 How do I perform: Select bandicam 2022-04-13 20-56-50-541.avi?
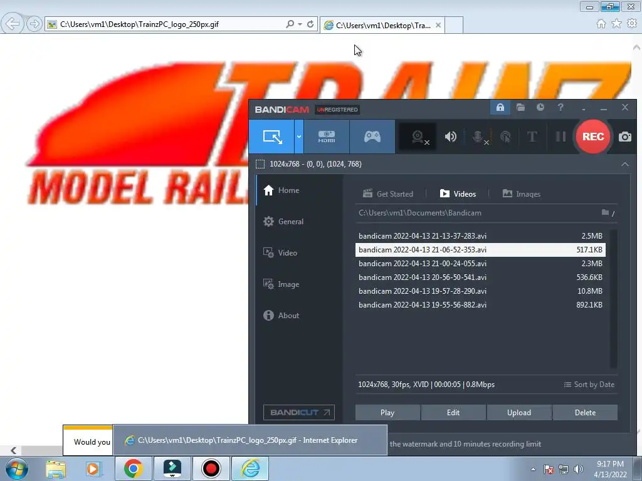[480, 277]
